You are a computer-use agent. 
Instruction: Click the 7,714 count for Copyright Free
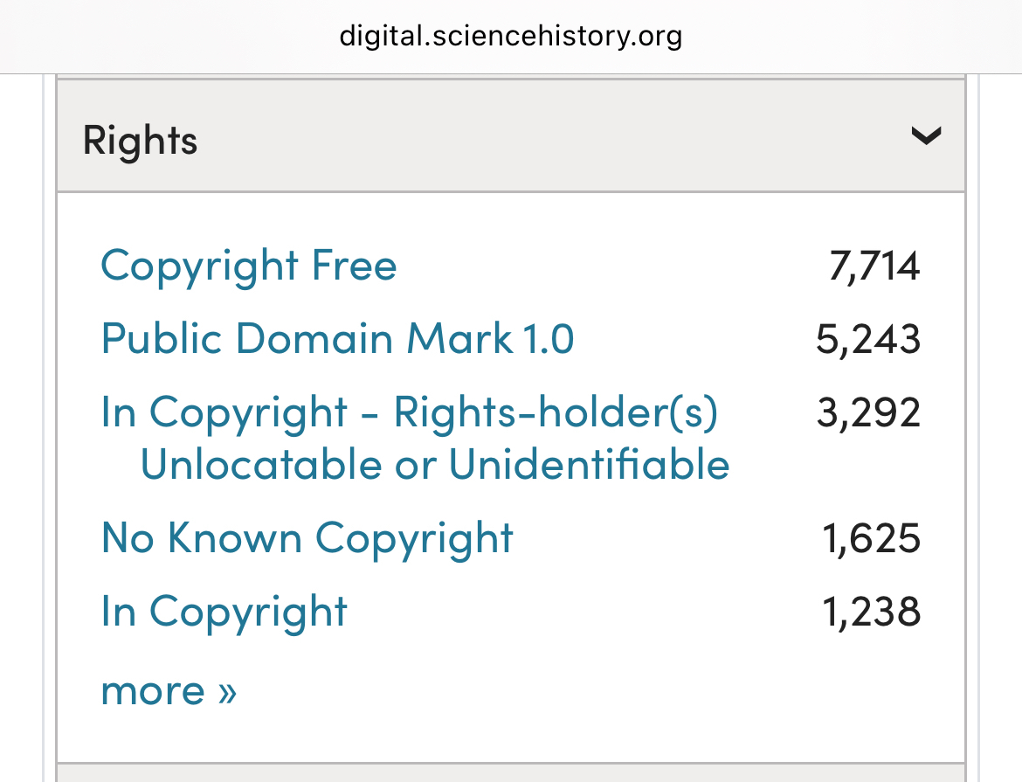pyautogui.click(x=874, y=266)
